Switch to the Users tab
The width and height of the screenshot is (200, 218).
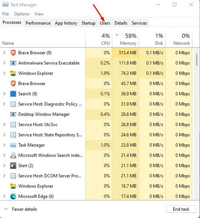105,23
